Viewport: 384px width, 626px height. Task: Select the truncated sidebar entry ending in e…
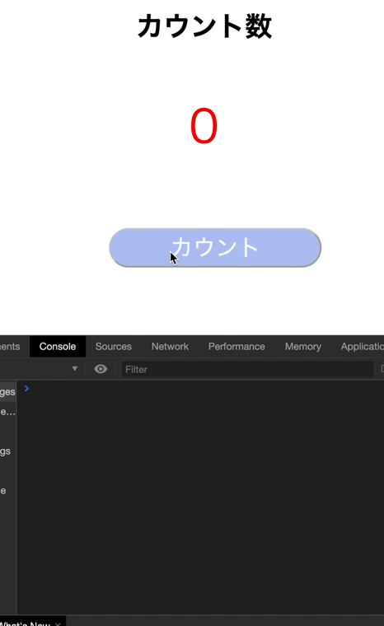[7, 412]
